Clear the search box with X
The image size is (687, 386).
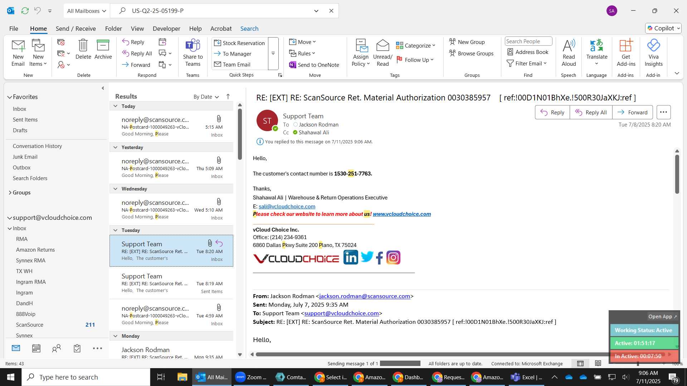pos(331,11)
